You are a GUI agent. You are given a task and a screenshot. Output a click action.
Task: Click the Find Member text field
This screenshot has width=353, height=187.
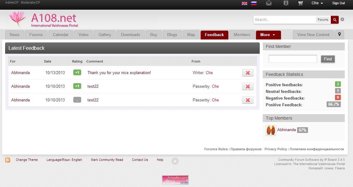(x=293, y=59)
